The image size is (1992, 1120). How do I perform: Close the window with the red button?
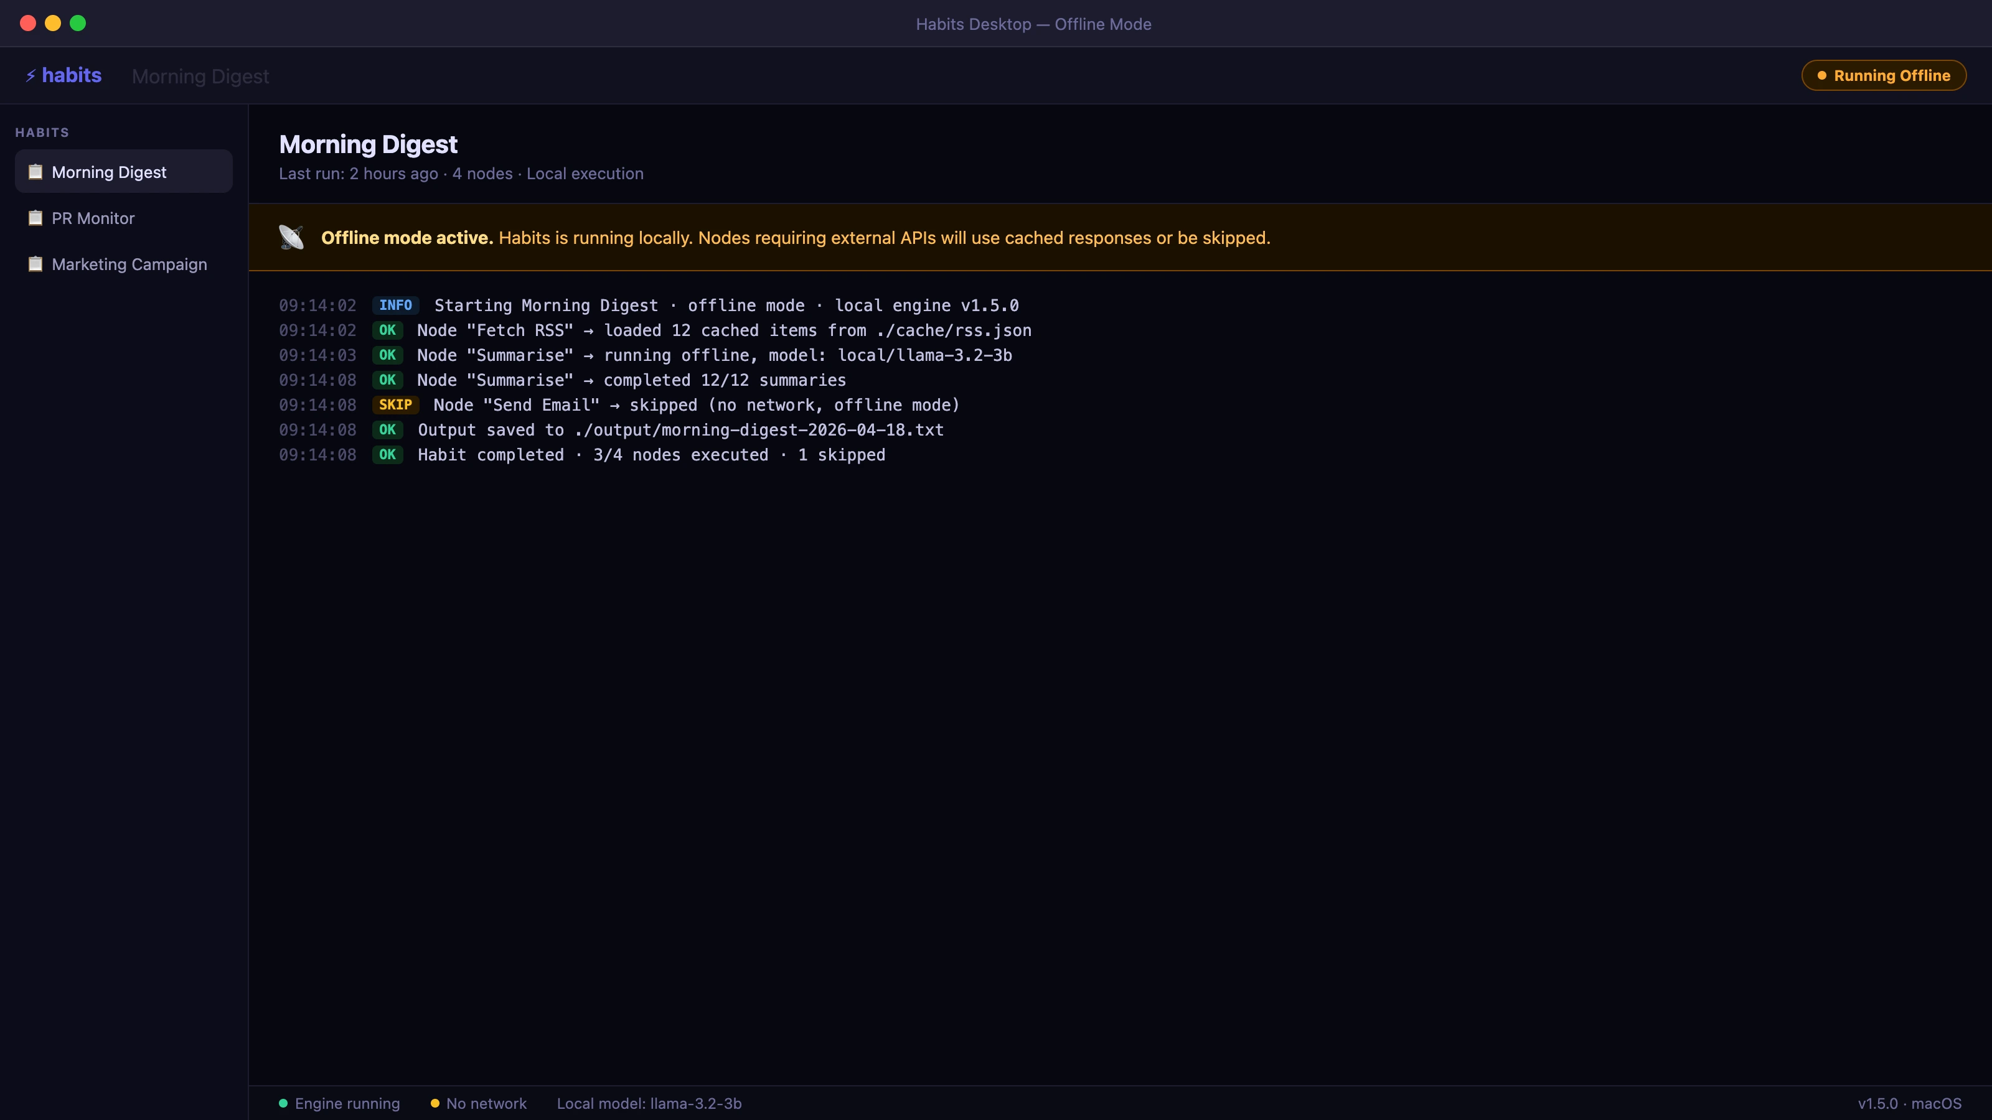pos(28,23)
